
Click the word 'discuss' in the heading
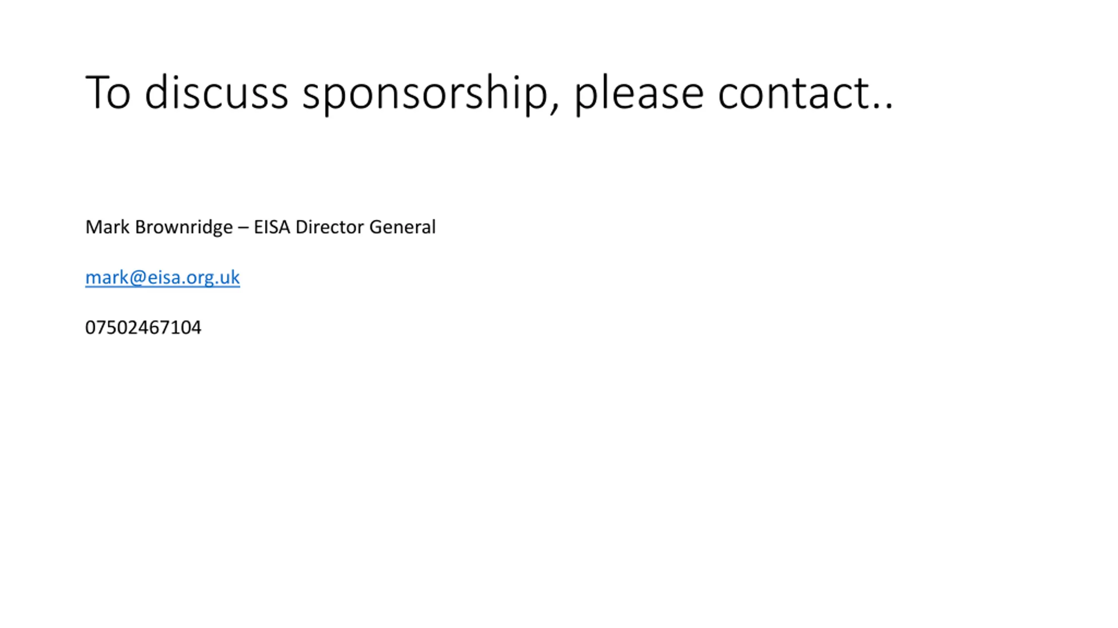216,92
